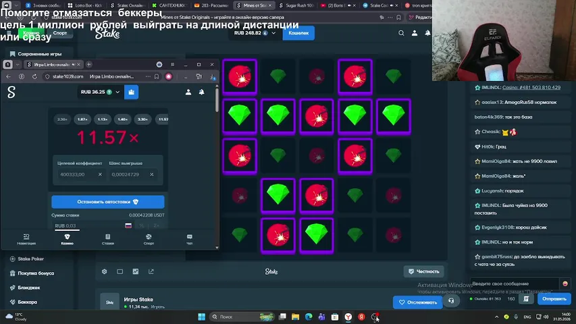
Task: Open Чат tab in Limbo bottom navigation
Action: pos(189,239)
